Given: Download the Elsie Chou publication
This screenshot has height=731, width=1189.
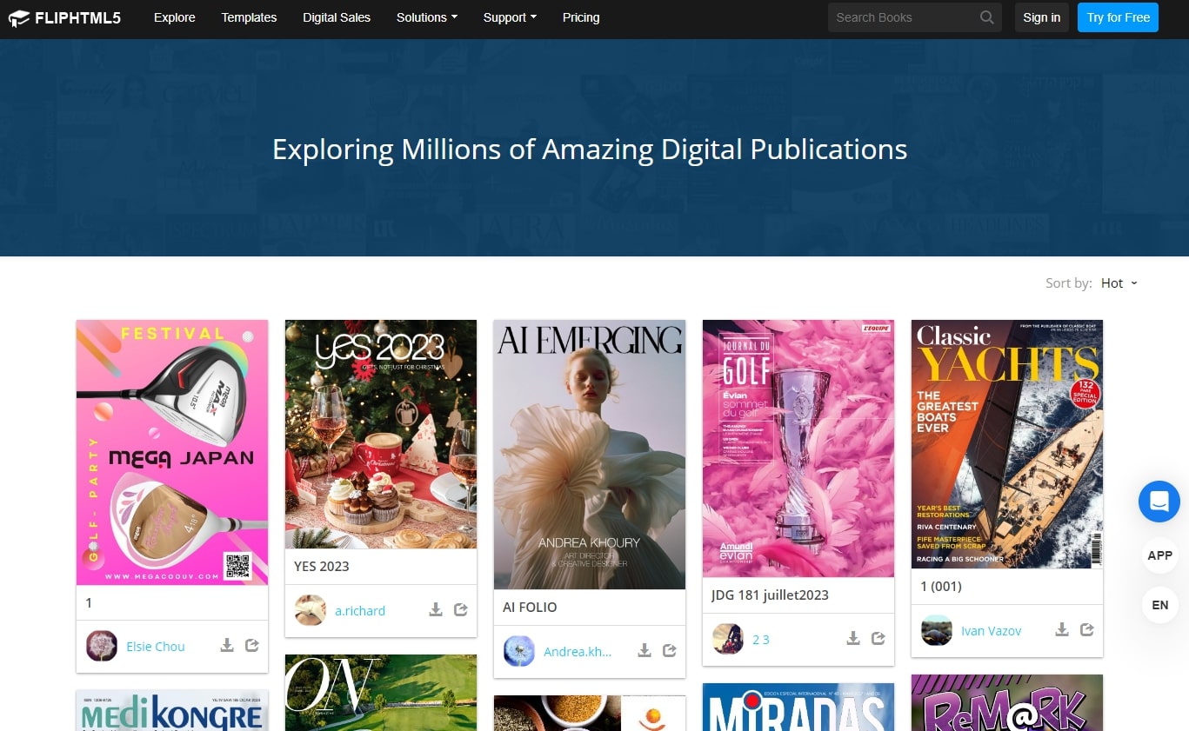Looking at the screenshot, I should (x=227, y=646).
